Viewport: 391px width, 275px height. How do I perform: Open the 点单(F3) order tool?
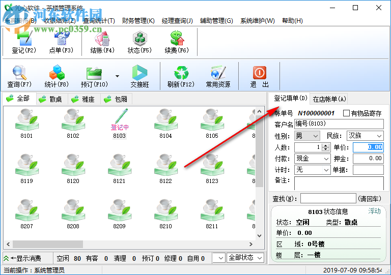point(61,42)
